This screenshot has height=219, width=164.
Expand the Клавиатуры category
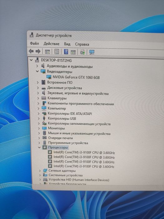[x=38, y=98]
